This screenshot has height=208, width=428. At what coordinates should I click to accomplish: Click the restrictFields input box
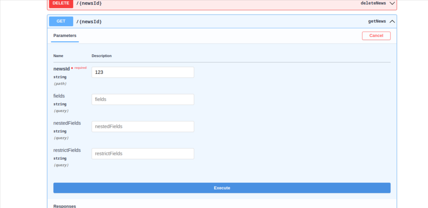pyautogui.click(x=143, y=154)
